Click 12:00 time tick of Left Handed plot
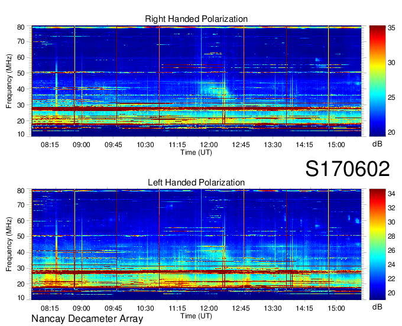Screen dimensions: 402x326 coord(209,308)
